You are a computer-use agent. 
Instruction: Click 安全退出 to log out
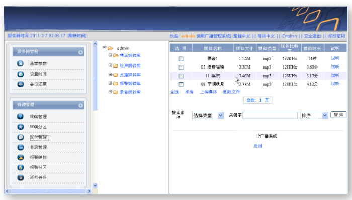(312, 36)
